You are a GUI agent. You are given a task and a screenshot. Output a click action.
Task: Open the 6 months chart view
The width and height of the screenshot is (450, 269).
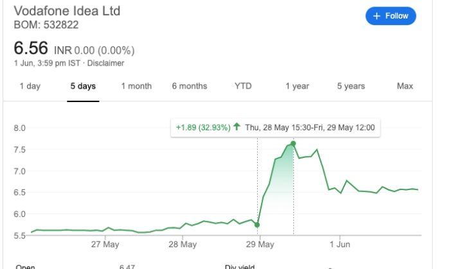click(189, 87)
